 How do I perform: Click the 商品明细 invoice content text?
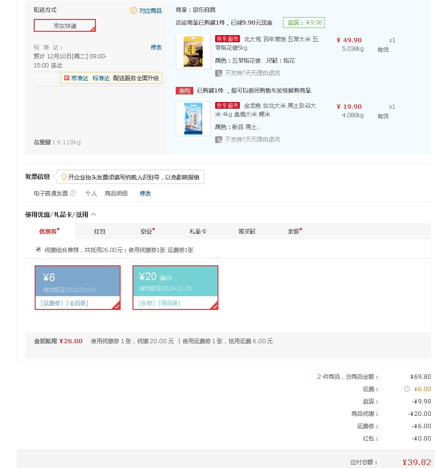click(x=116, y=193)
